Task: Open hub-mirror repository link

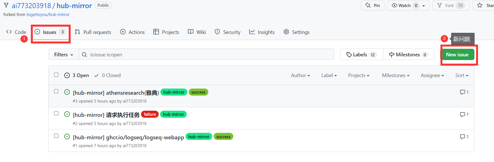Action: 74,6
